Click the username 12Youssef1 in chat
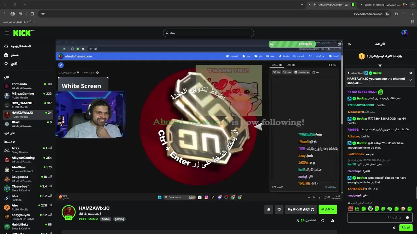417x234 pixels. point(355,112)
